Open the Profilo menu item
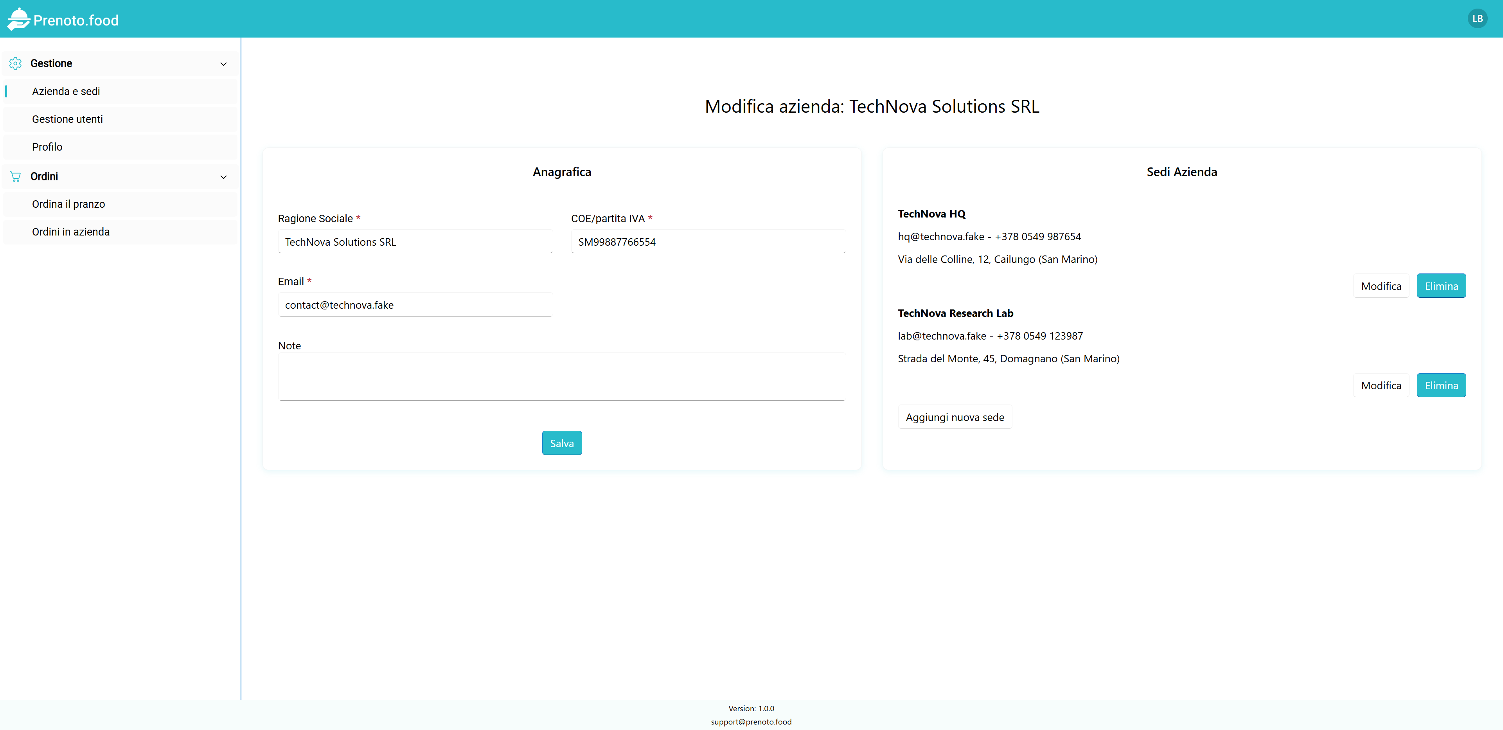 pyautogui.click(x=47, y=147)
